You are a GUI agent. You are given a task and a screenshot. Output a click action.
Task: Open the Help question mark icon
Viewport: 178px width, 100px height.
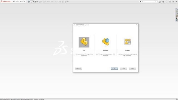coord(163,2)
